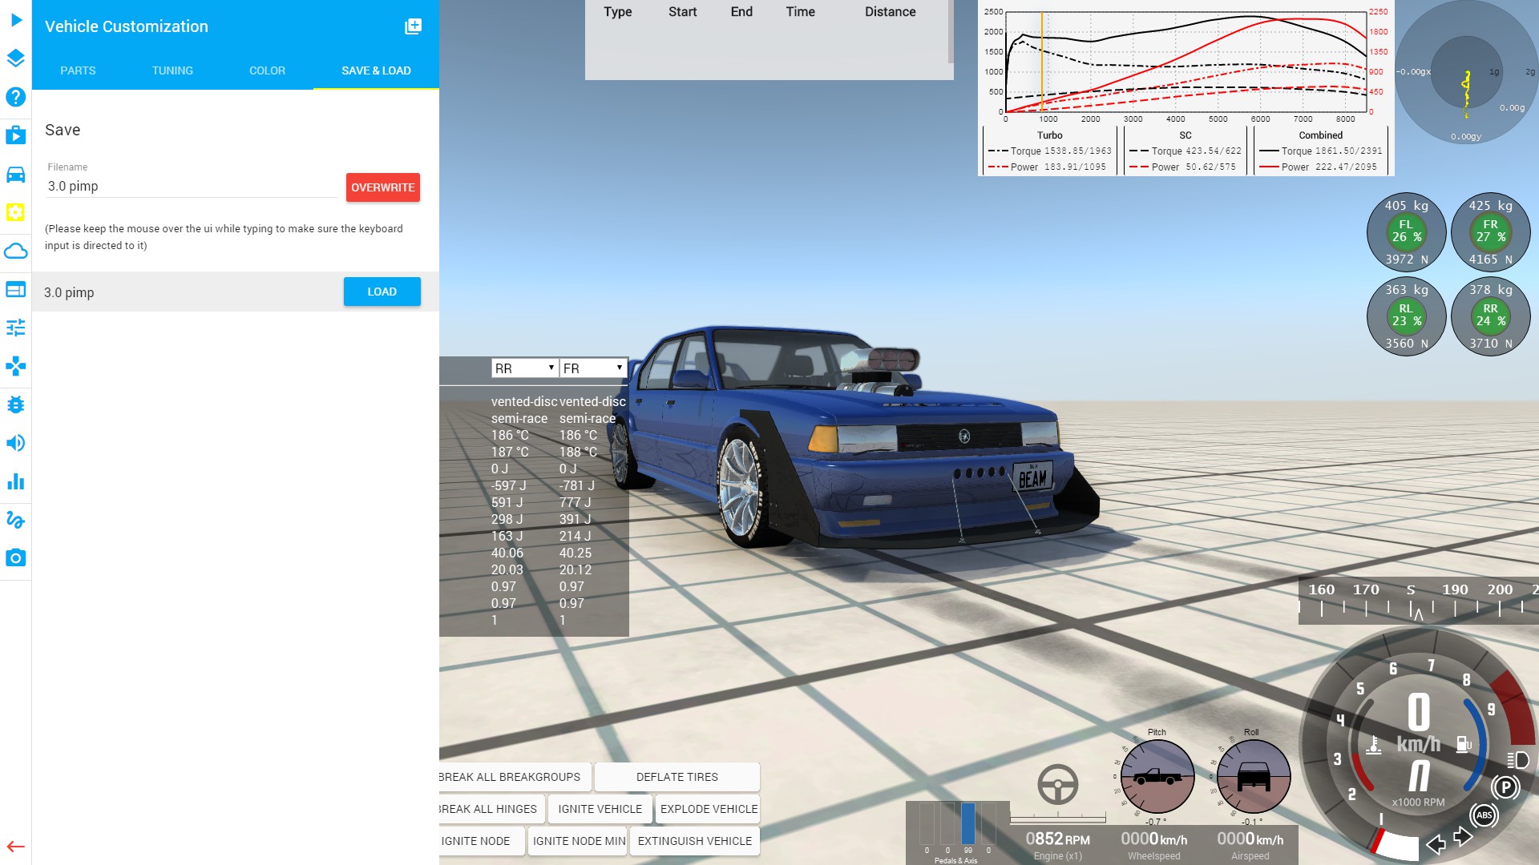Open the bug debug icon
Image resolution: width=1539 pixels, height=865 pixels.
16,404
